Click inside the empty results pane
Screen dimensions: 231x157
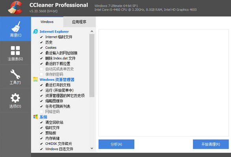click(x=163, y=83)
